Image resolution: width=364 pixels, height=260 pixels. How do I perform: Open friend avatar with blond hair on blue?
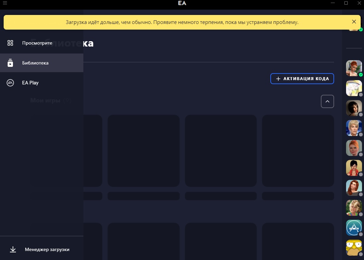[354, 128]
